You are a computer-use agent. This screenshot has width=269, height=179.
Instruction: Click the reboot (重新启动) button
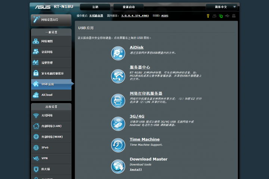tap(129, 7)
